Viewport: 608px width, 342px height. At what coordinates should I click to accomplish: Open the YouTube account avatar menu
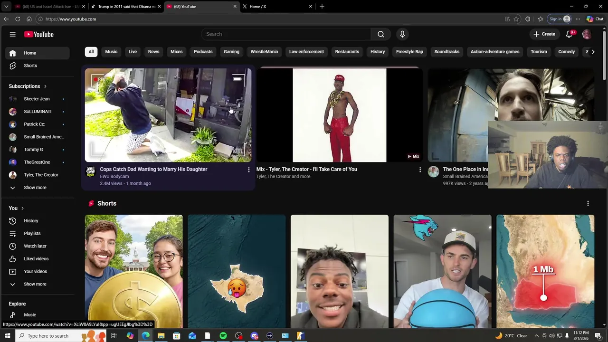point(587,34)
